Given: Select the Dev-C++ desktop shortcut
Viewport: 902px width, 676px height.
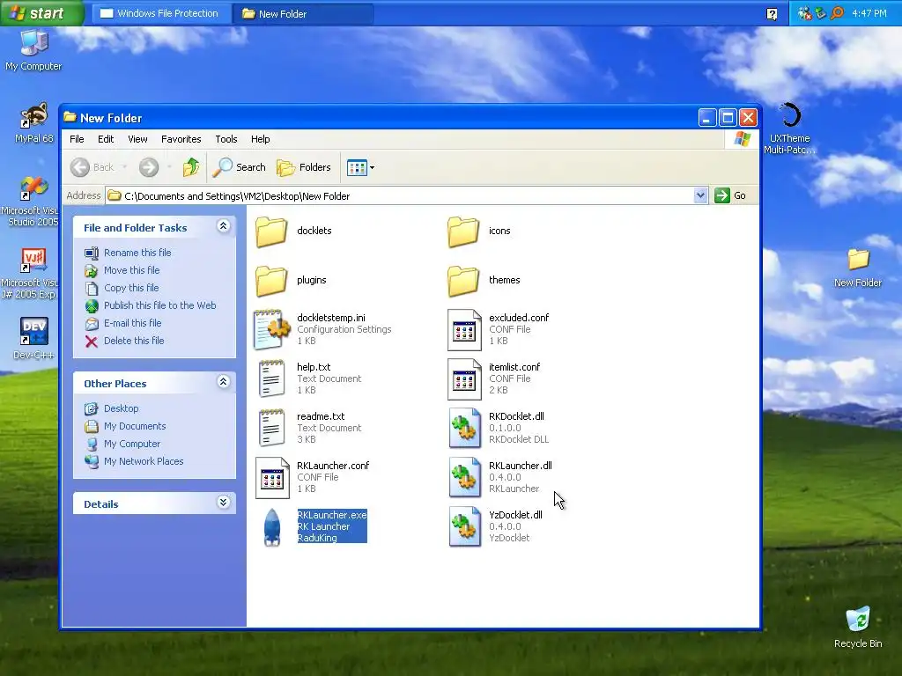Looking at the screenshot, I should coord(33,339).
